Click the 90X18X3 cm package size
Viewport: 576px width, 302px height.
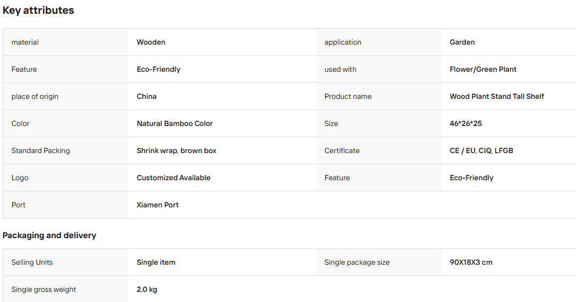click(x=471, y=262)
